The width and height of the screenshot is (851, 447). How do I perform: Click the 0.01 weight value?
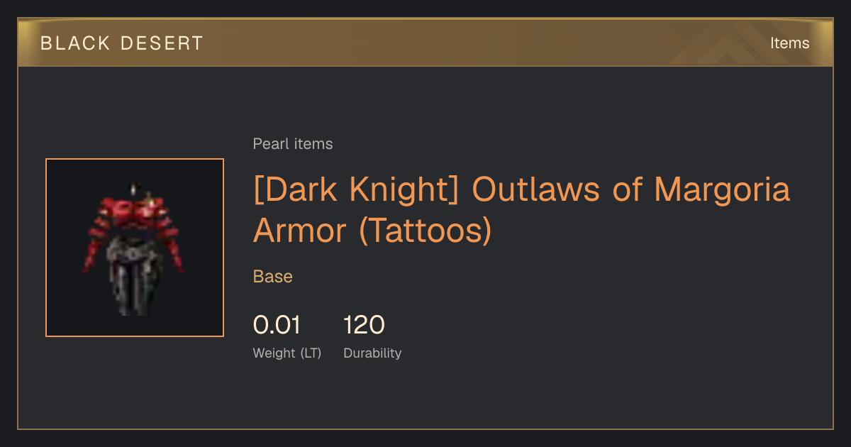277,325
